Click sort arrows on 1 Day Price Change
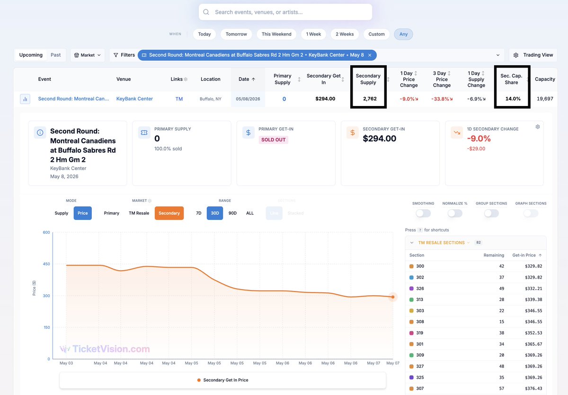568x395 pixels. (x=416, y=73)
